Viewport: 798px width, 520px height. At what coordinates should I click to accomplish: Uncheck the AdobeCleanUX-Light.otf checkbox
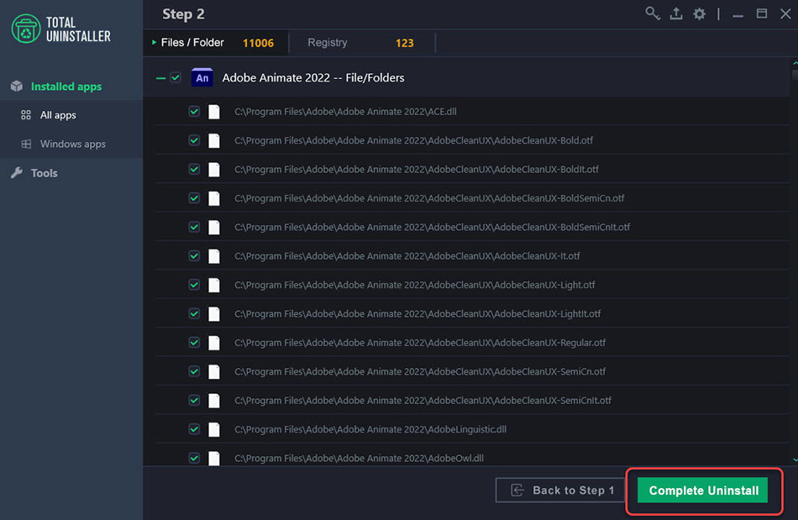tap(194, 285)
